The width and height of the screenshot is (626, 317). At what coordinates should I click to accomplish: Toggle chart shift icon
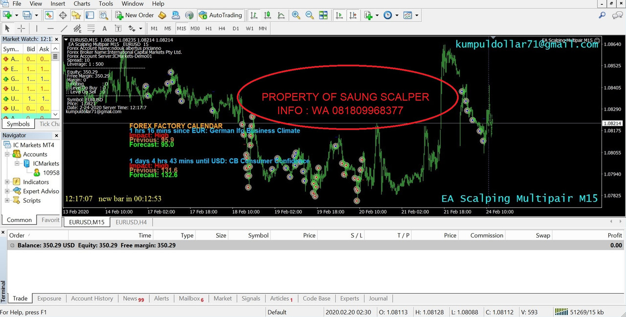[x=353, y=15]
